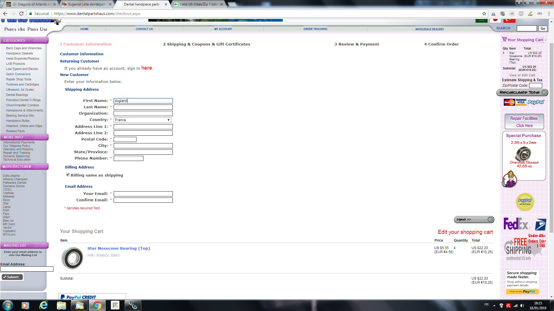
Task: Open Internet Explorer from the taskbar
Action: tap(43, 305)
